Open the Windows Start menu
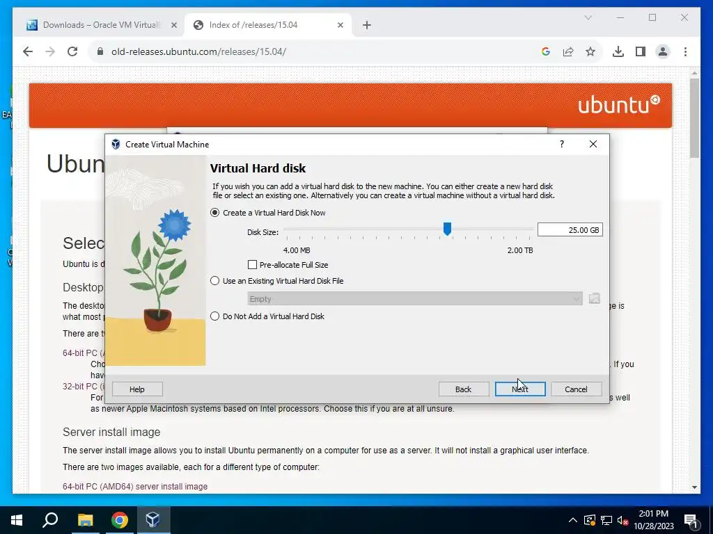713x534 pixels. (x=17, y=520)
